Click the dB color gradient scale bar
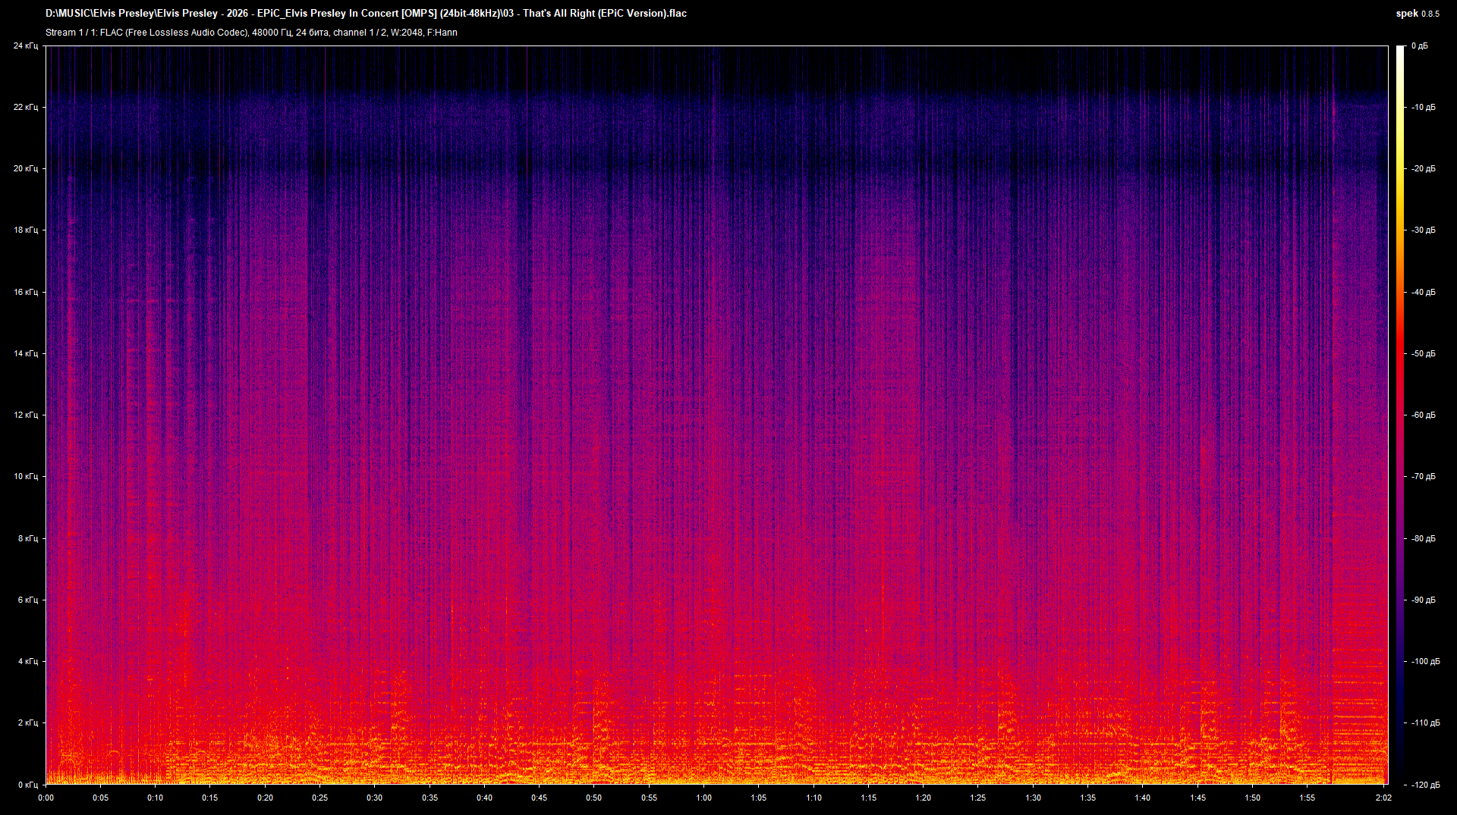 pos(1401,415)
